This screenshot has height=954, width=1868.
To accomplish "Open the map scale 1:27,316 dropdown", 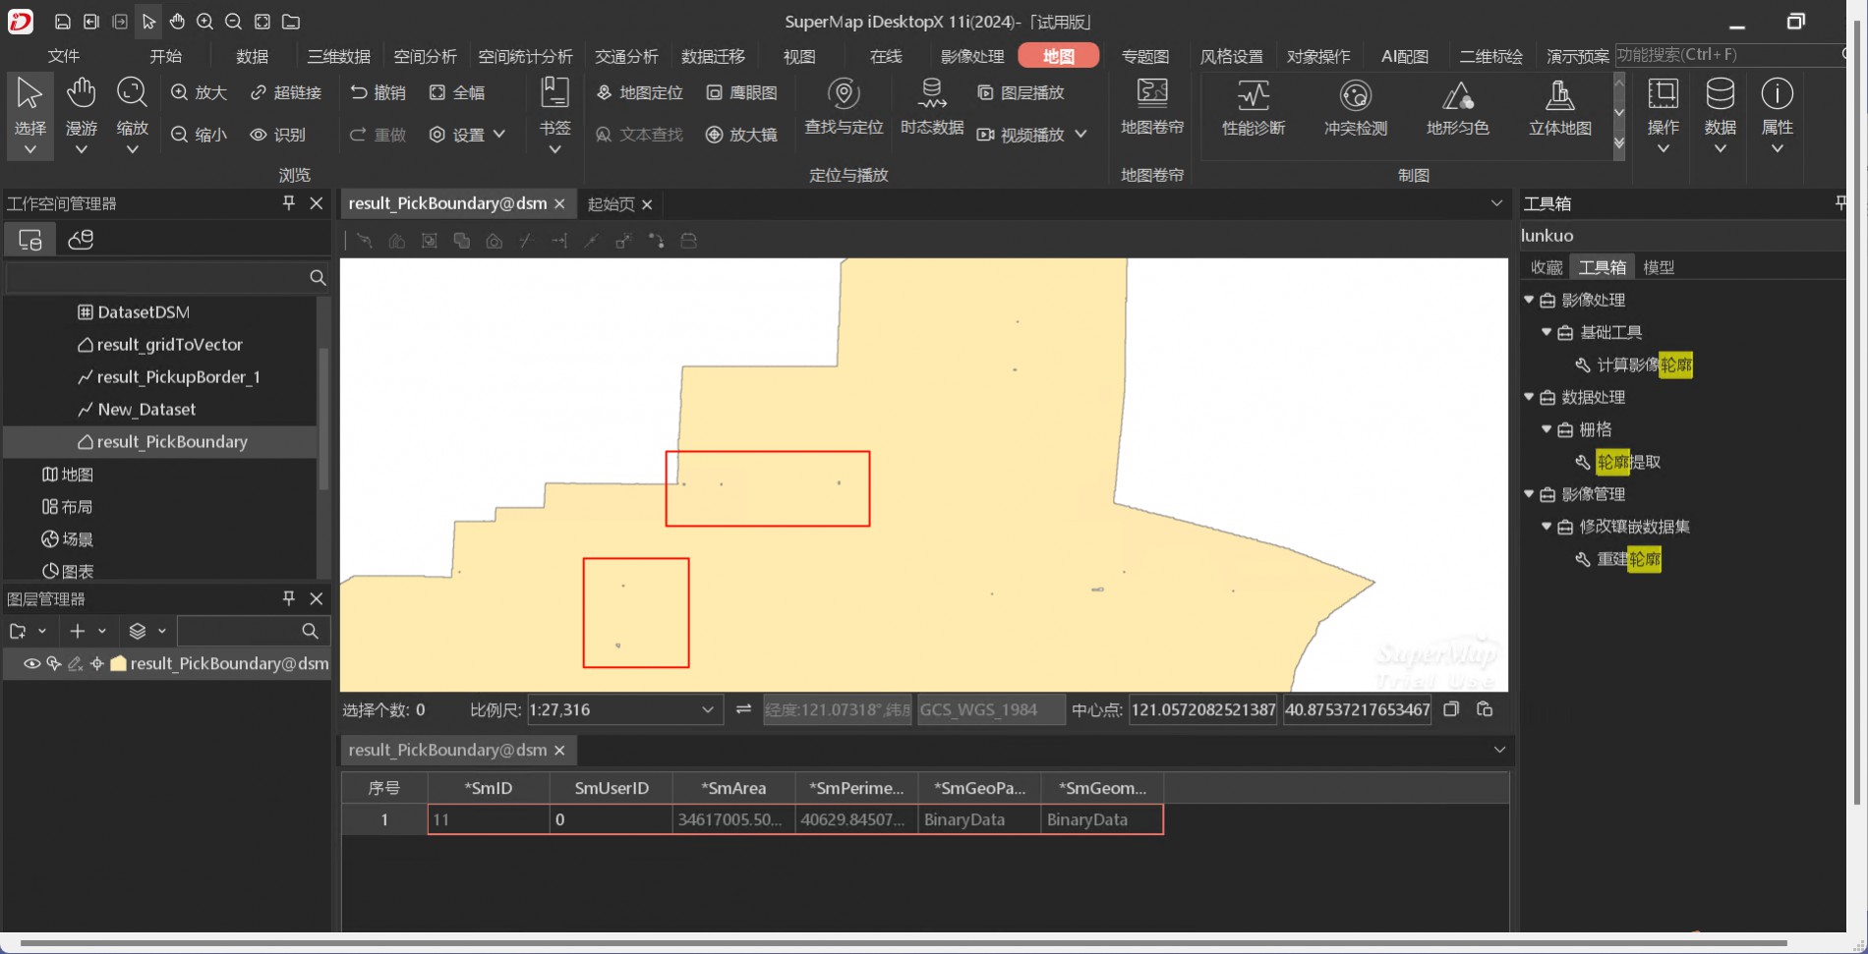I will (707, 709).
